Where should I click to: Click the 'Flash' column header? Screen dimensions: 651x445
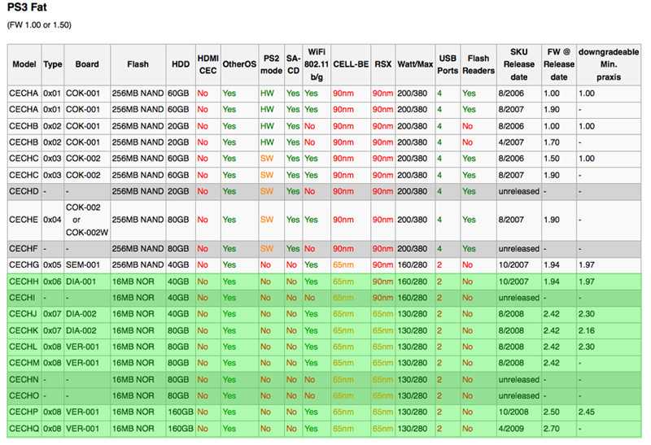(138, 64)
